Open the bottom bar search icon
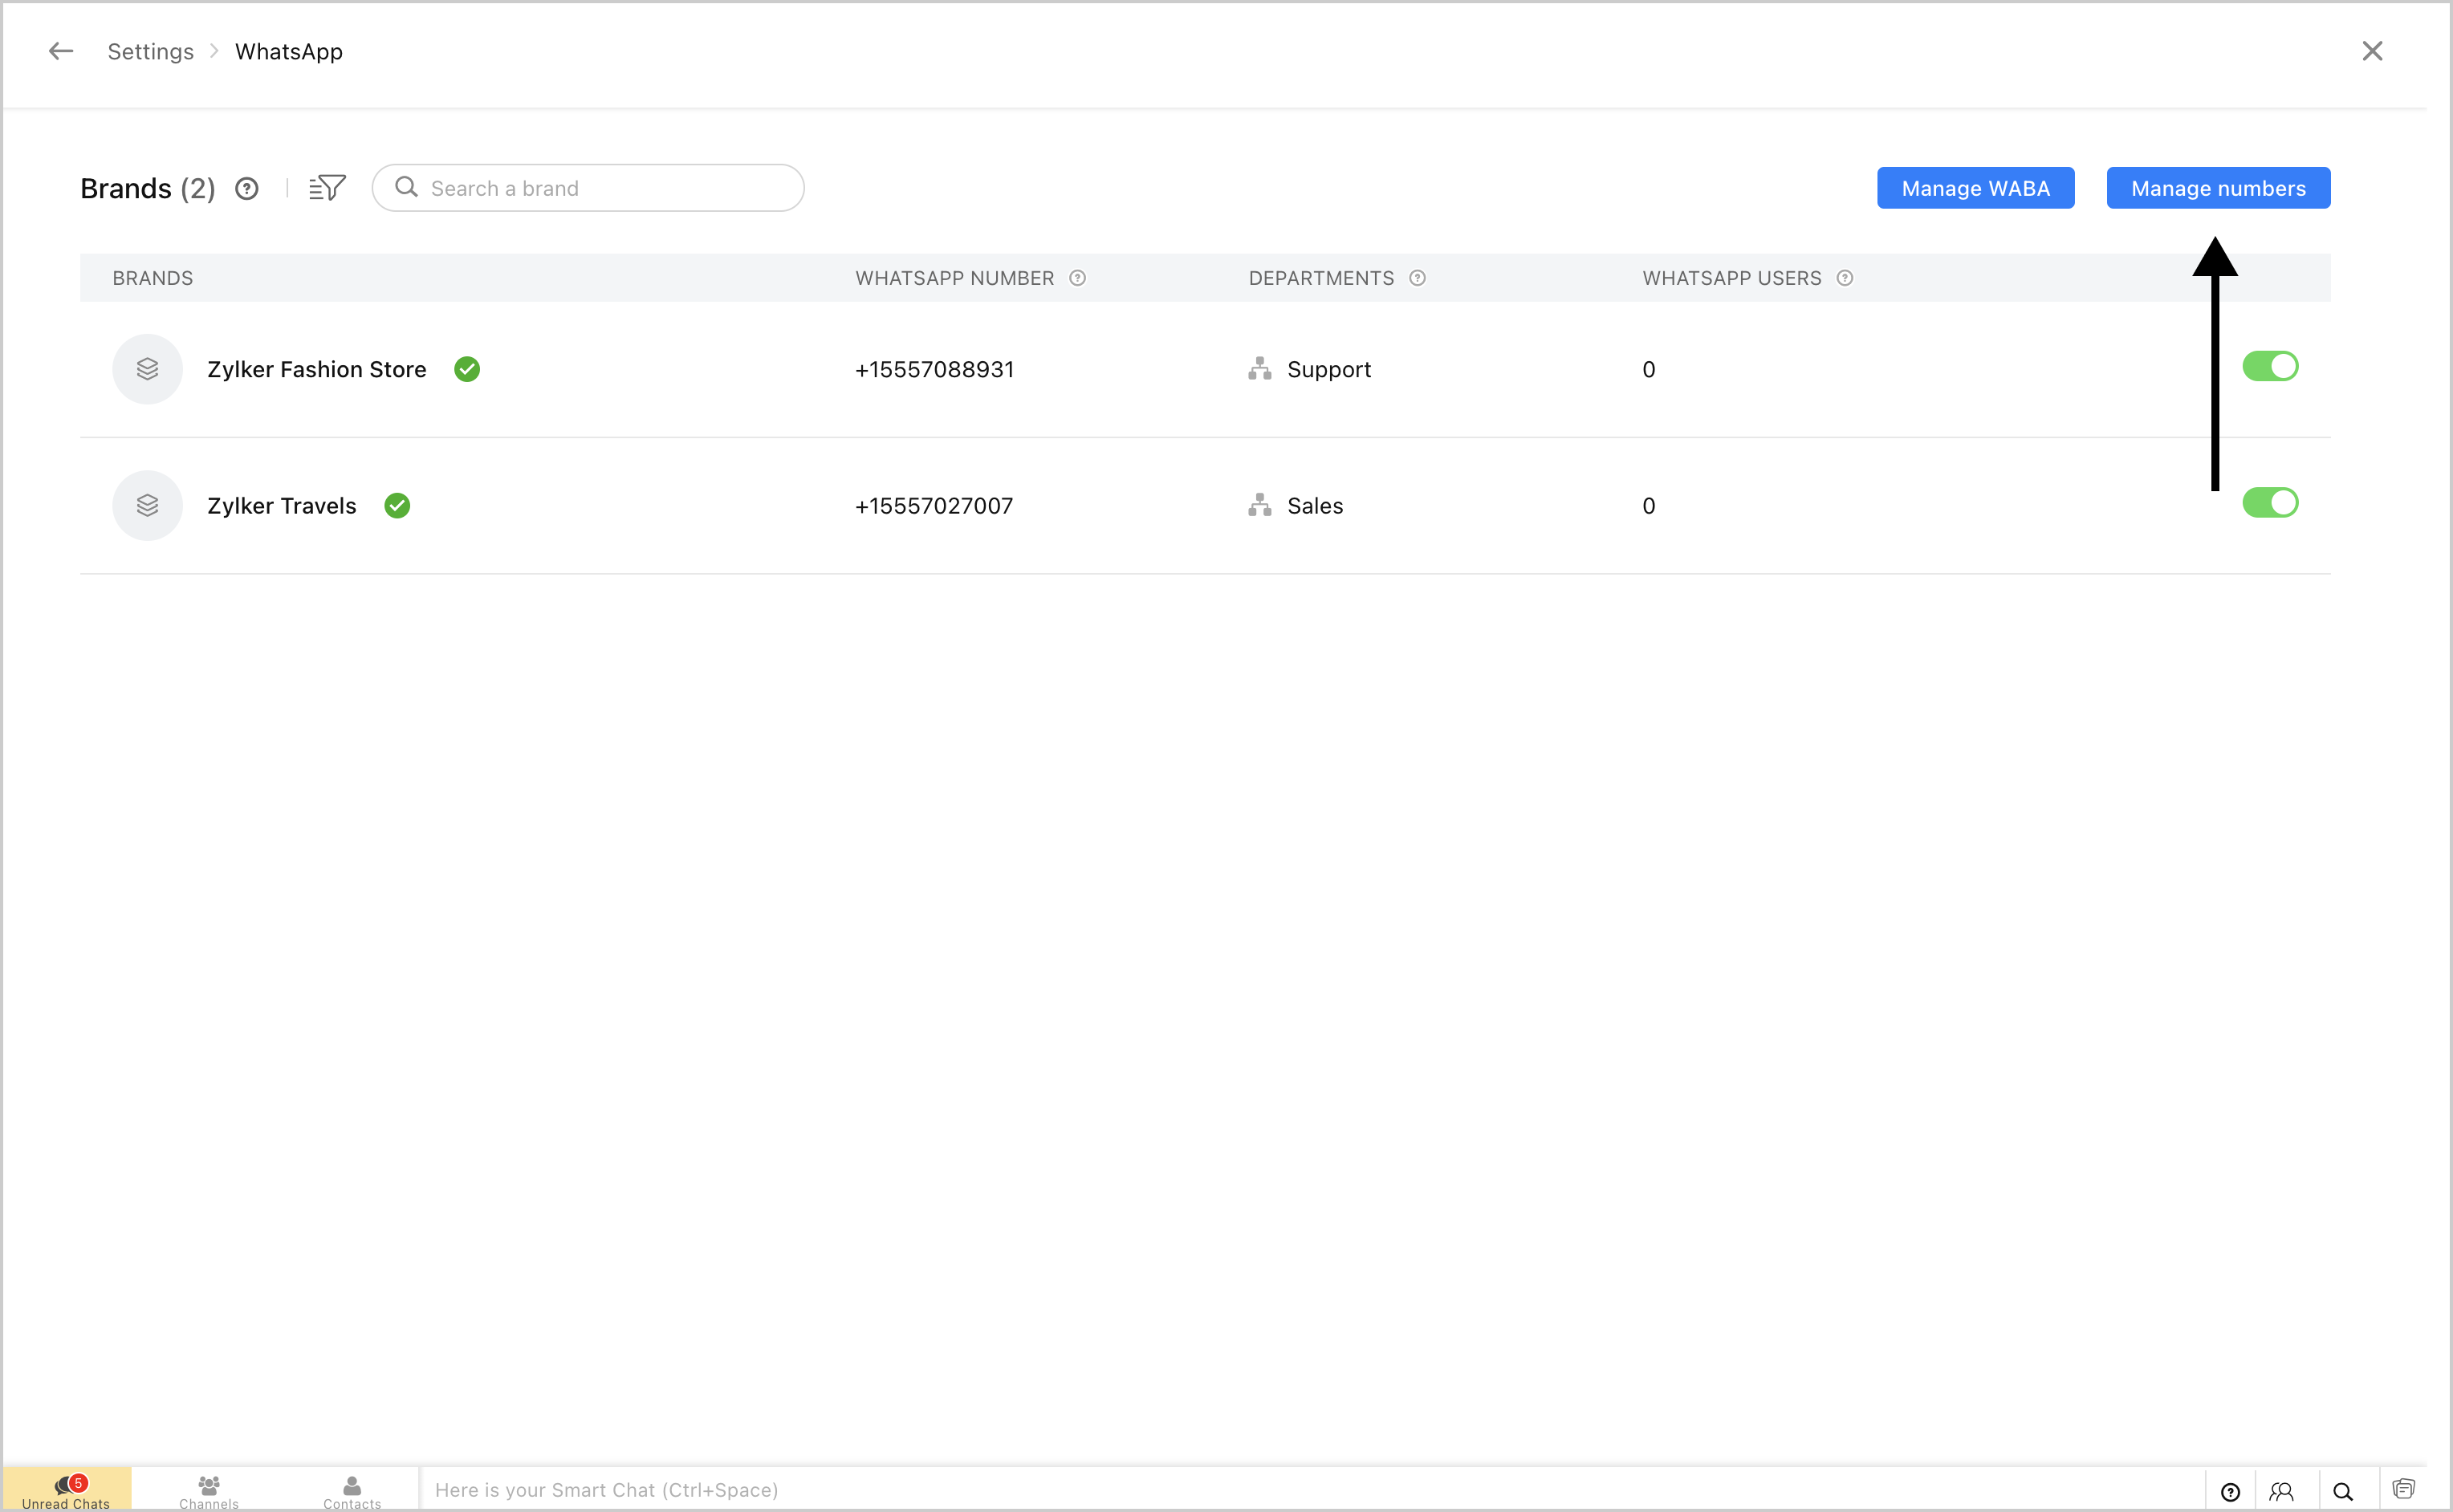2453x1512 pixels. click(2342, 1491)
